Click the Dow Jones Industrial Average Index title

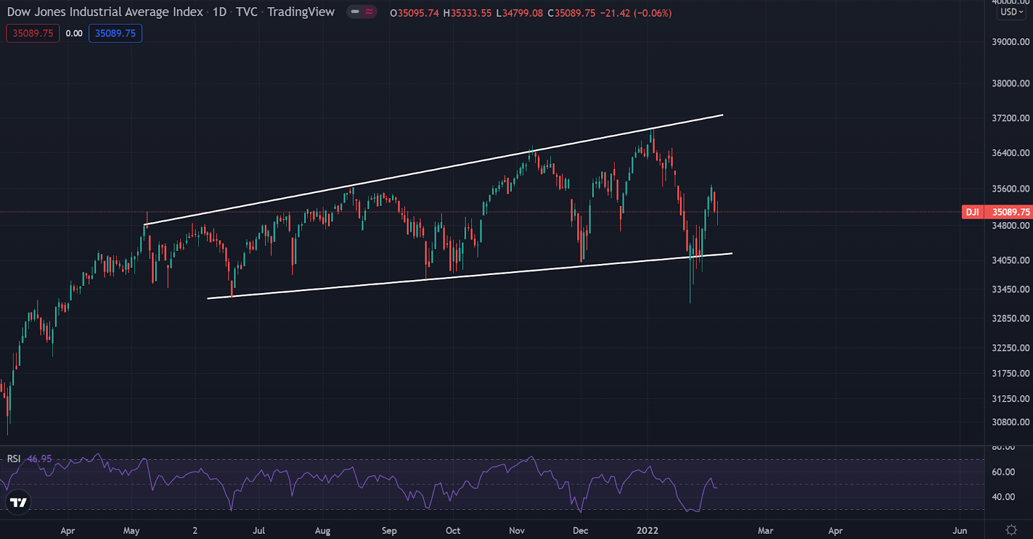(105, 12)
